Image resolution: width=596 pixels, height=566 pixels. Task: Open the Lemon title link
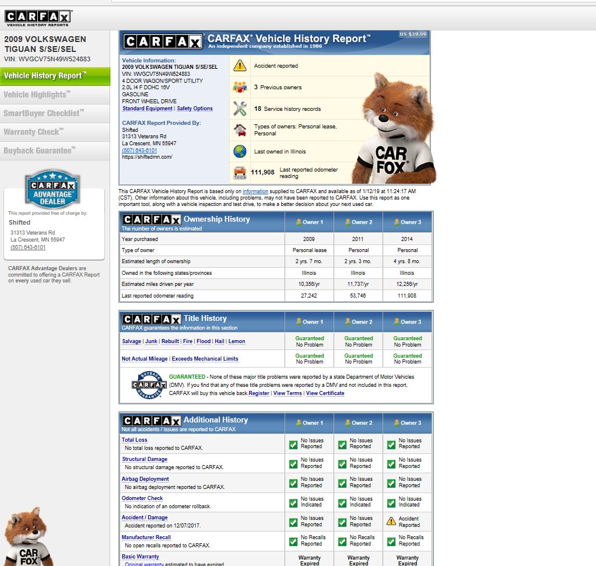pos(237,341)
